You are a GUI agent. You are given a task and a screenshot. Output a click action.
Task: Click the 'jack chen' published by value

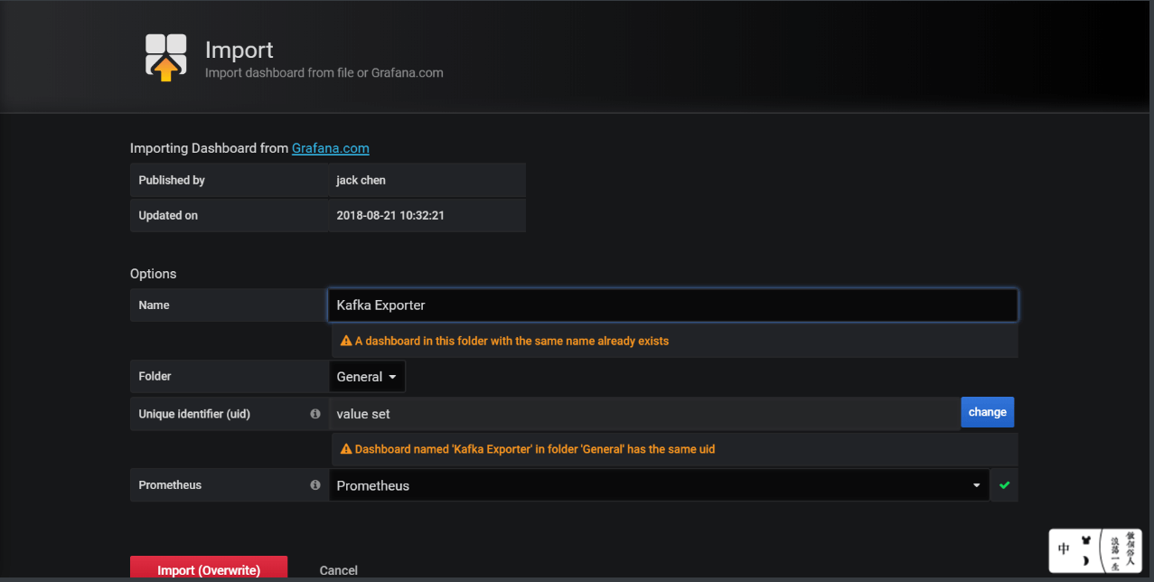pyautogui.click(x=361, y=180)
